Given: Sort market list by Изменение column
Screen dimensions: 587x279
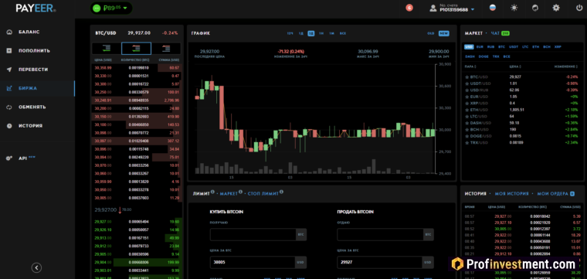Looking at the screenshot, I should pyautogui.click(x=565, y=66).
